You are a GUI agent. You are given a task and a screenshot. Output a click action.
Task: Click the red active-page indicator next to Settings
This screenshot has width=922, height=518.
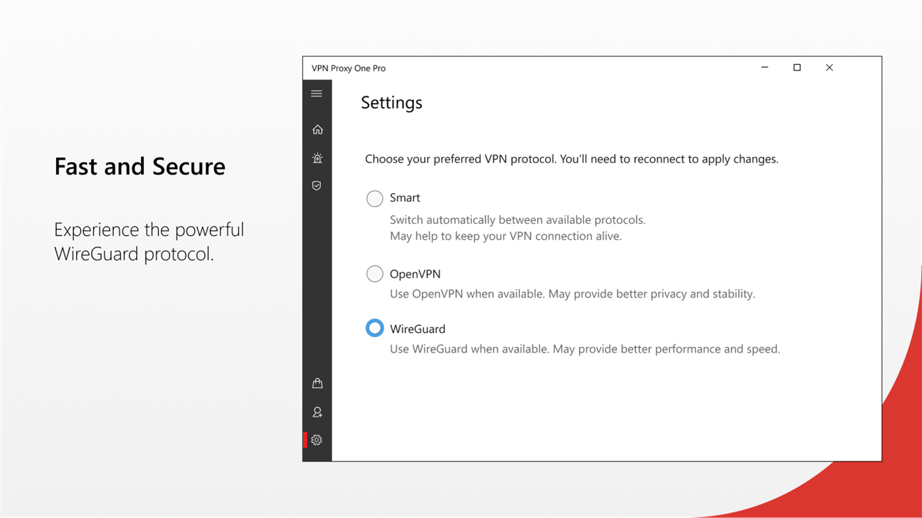click(304, 440)
